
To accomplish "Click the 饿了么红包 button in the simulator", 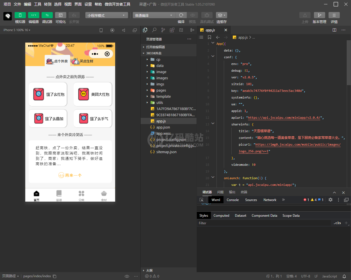I will 48,94.
